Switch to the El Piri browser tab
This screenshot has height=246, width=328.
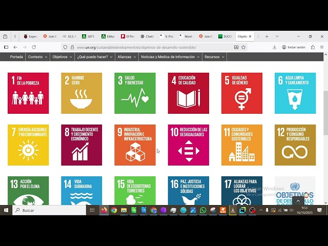(128, 36)
